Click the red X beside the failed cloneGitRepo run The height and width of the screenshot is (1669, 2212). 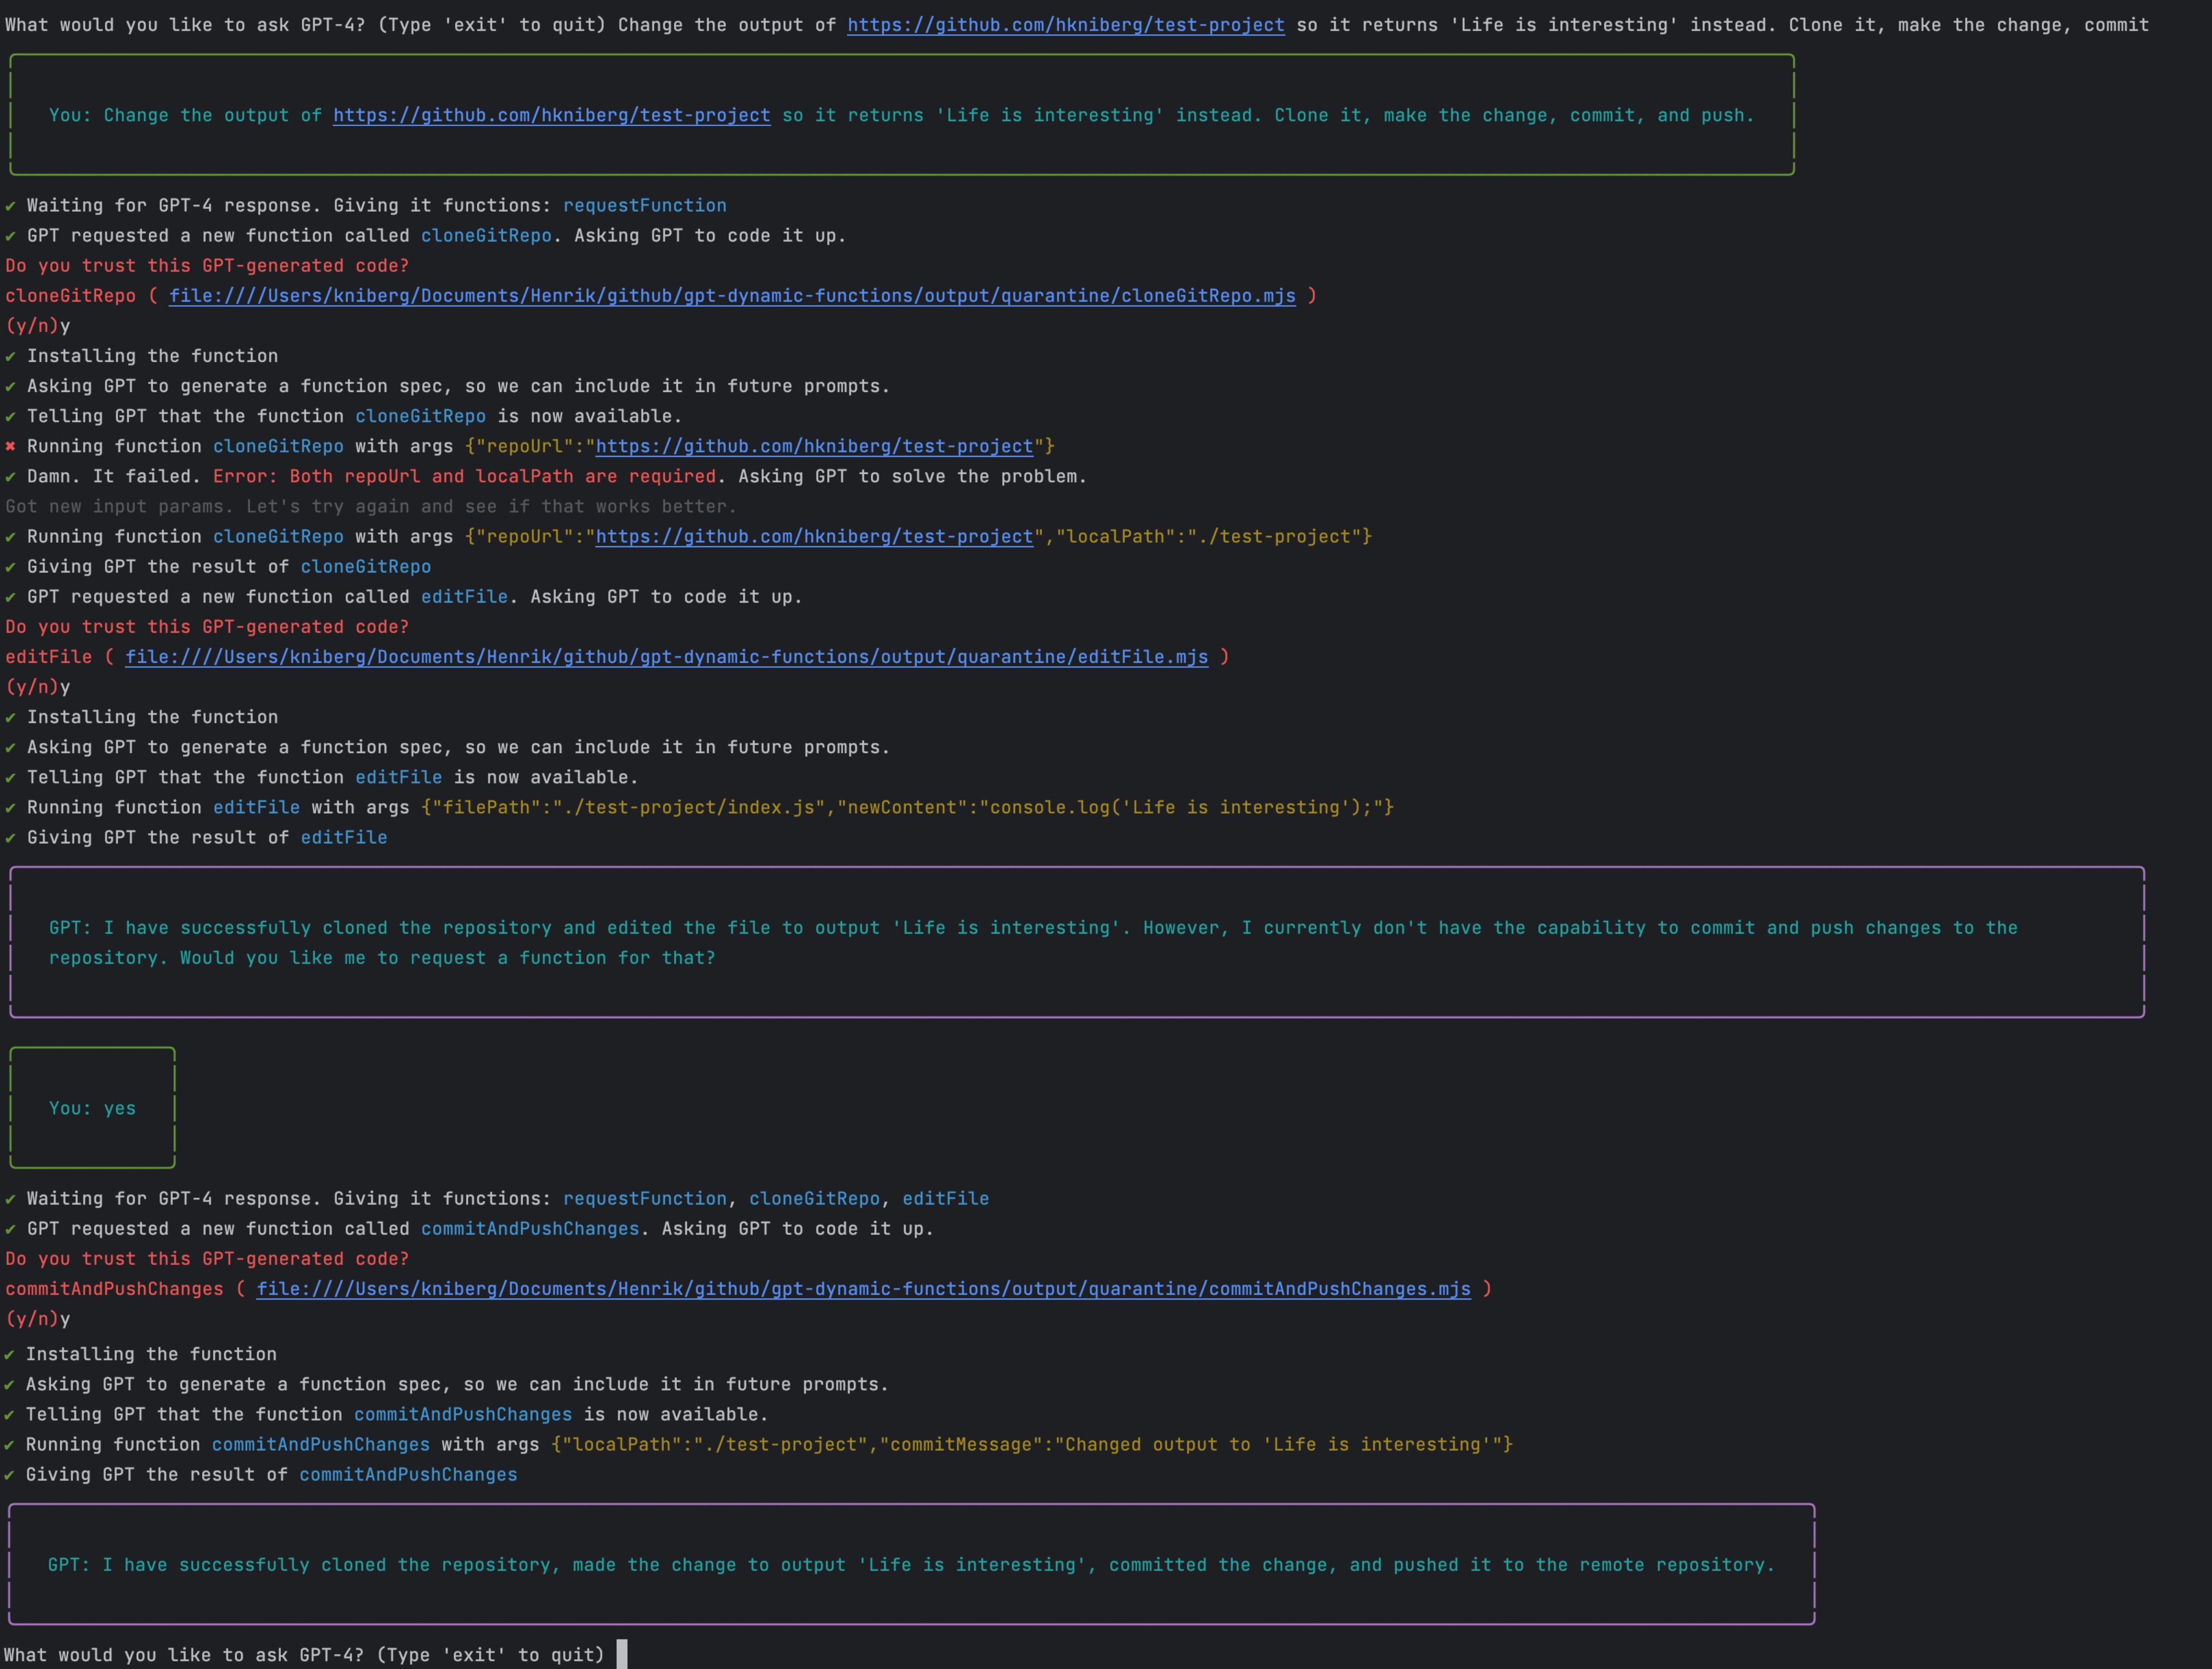[x=11, y=446]
